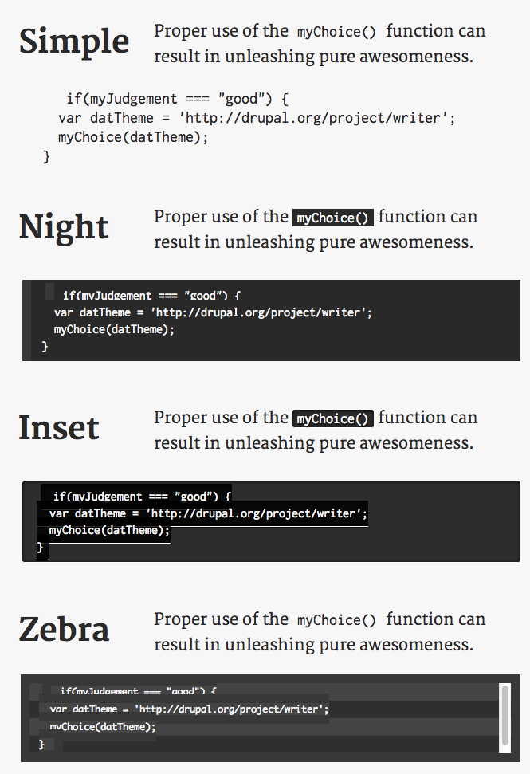Viewport: 530px width, 774px height.
Task: Click the if(myJudgement) line in Simple code
Action: (178, 99)
